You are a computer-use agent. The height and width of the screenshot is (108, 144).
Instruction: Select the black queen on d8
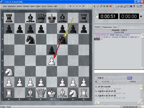click(41, 18)
